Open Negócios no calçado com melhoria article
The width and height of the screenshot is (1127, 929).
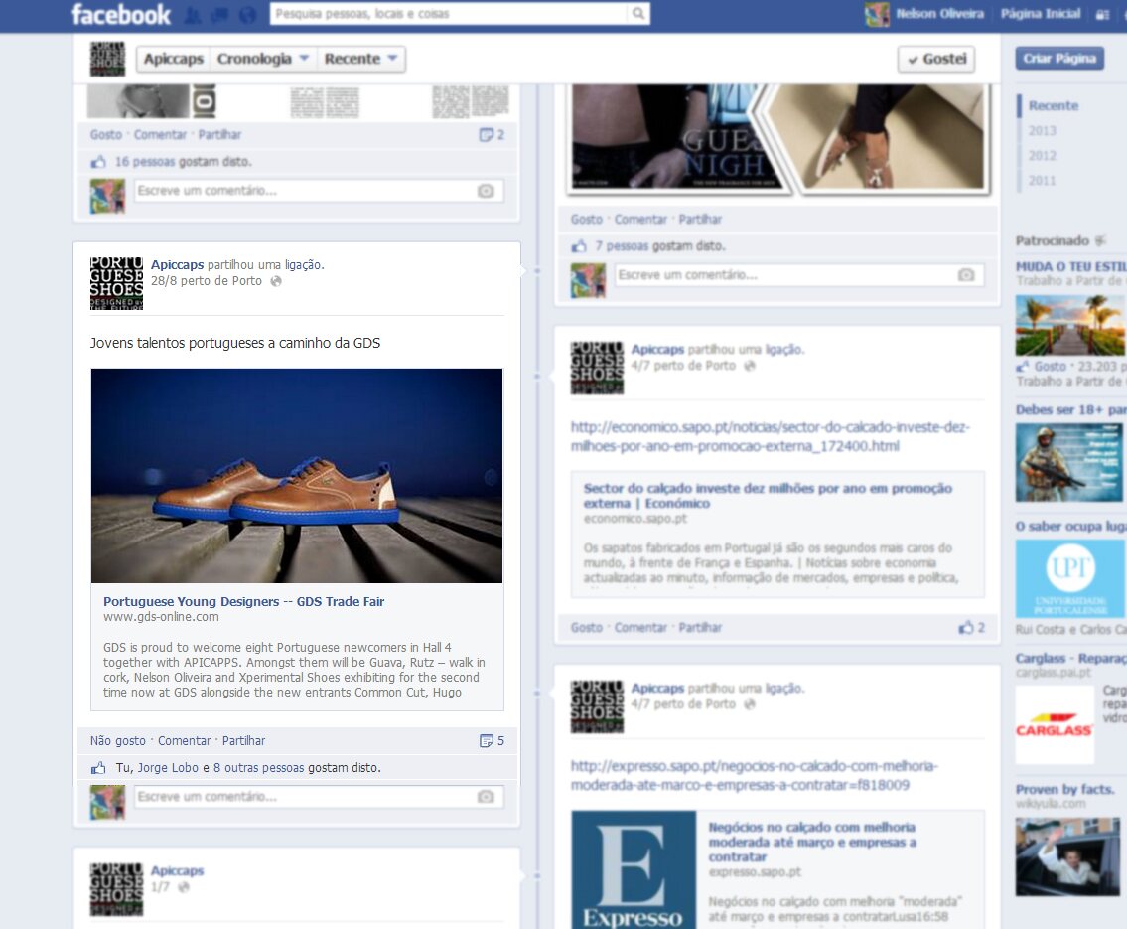(812, 842)
